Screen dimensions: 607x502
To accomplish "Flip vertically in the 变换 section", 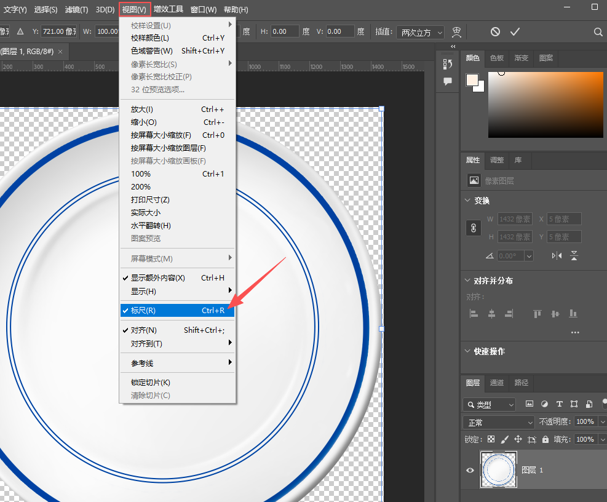I will click(574, 256).
